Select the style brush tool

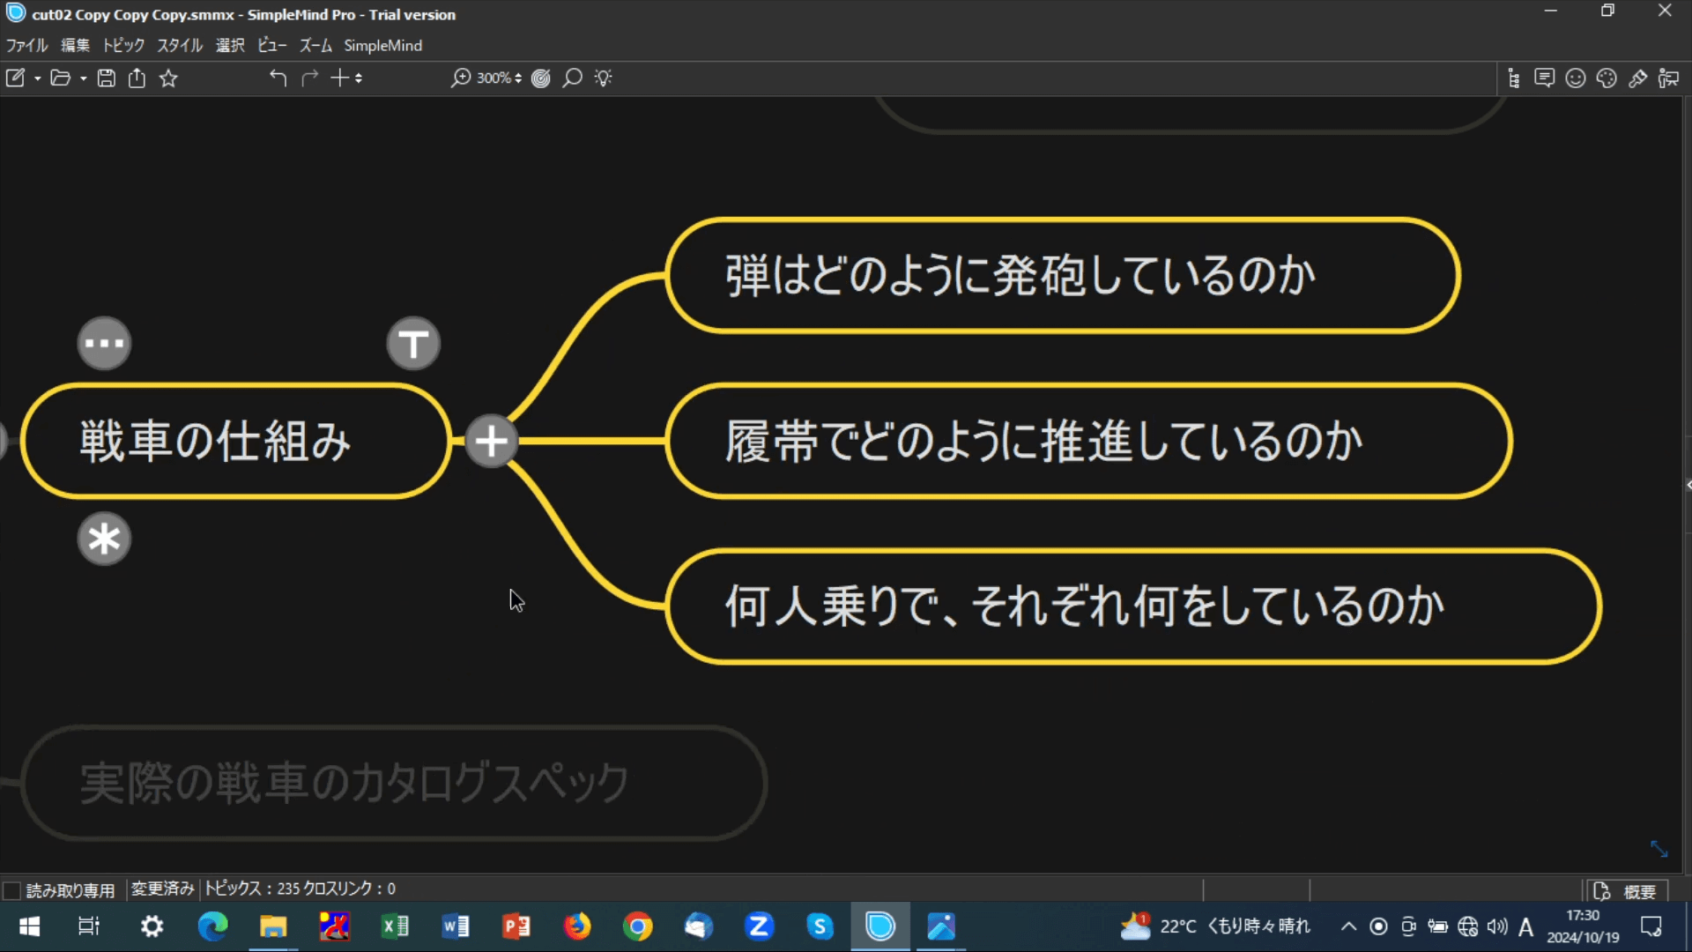click(x=1637, y=78)
